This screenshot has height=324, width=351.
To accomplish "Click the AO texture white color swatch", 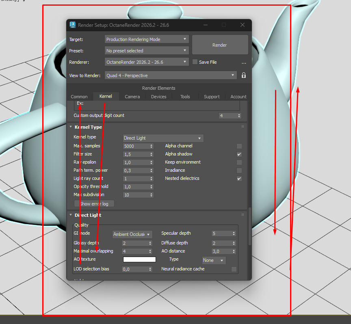I will click(x=139, y=259).
